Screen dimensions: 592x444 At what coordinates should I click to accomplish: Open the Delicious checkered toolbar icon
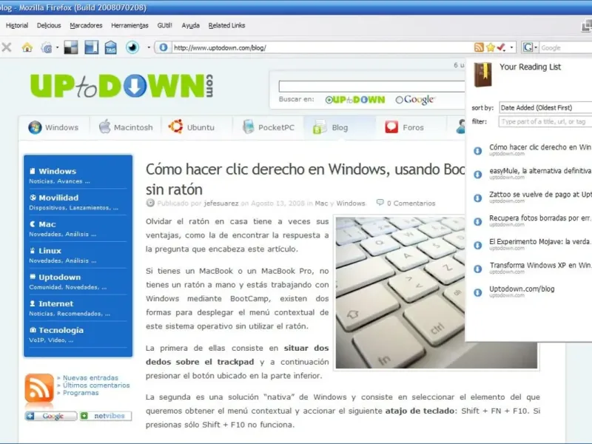71,47
